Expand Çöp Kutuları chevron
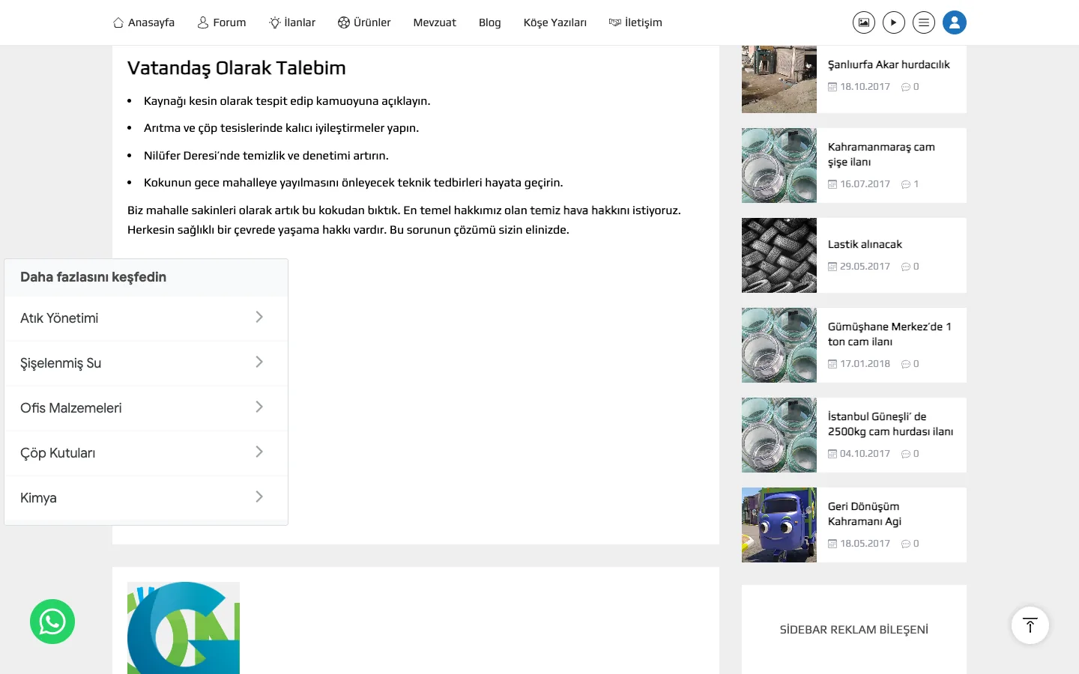Screen dimensions: 1079x674 (259, 452)
